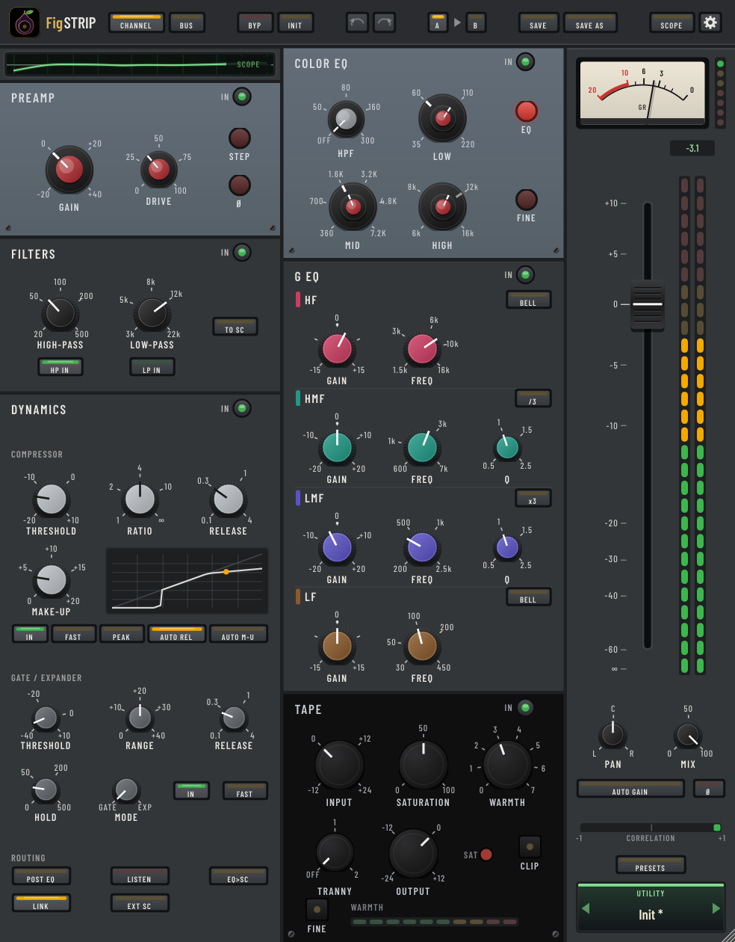Enable the routing POST EQ button

41,876
